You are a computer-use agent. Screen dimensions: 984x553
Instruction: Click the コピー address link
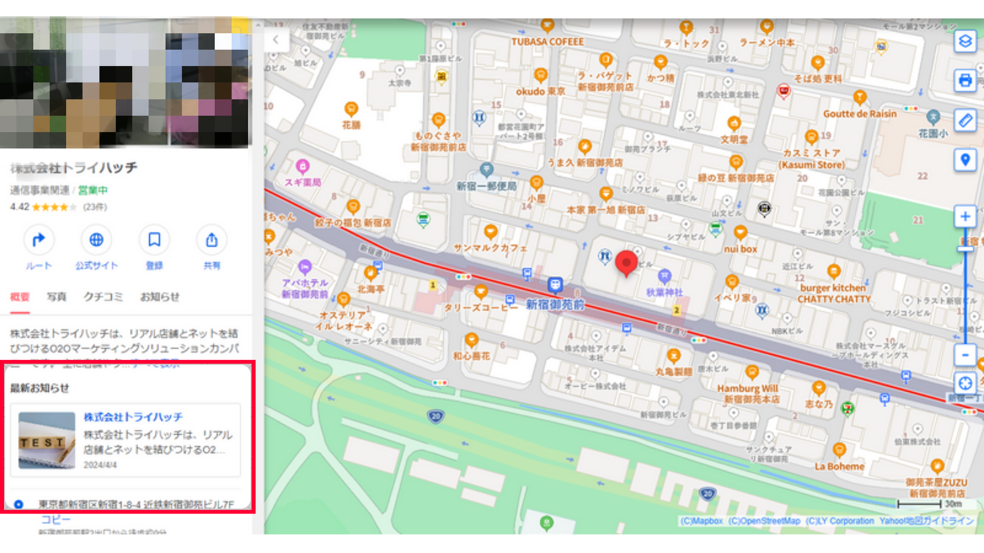click(x=56, y=519)
